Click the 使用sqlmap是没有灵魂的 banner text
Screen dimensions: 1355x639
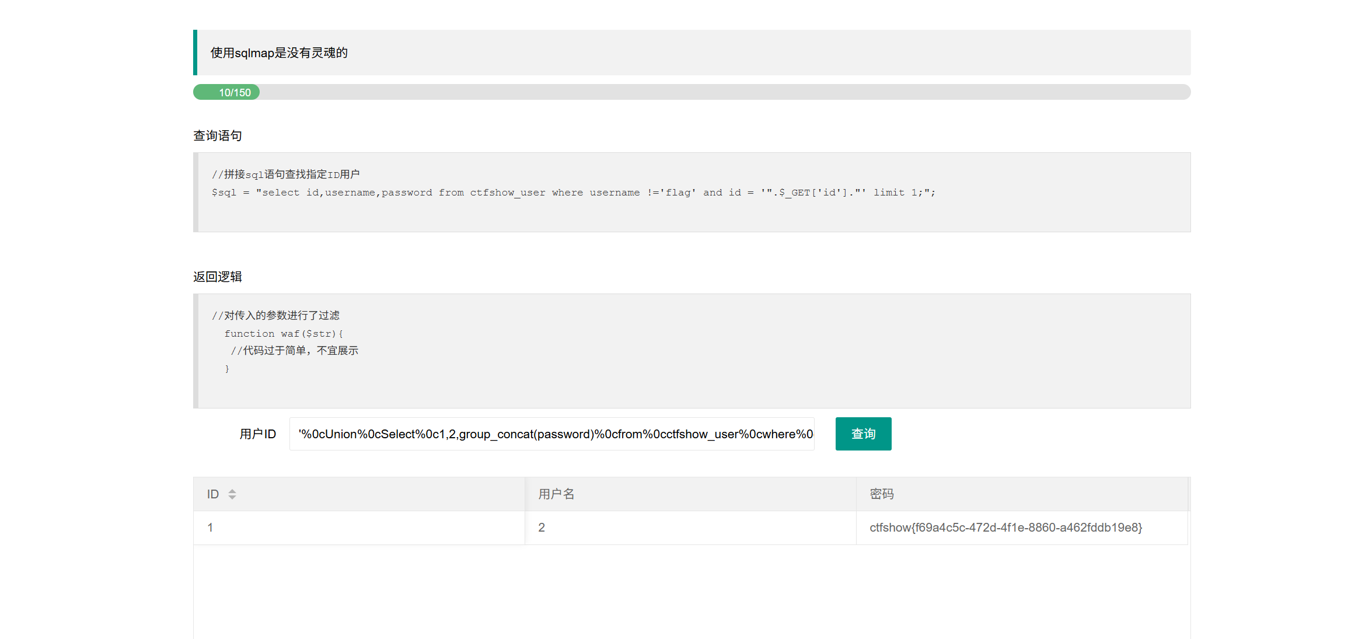279,53
